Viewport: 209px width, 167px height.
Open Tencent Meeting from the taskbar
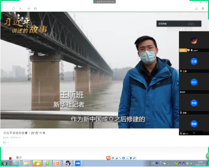pos(78,163)
